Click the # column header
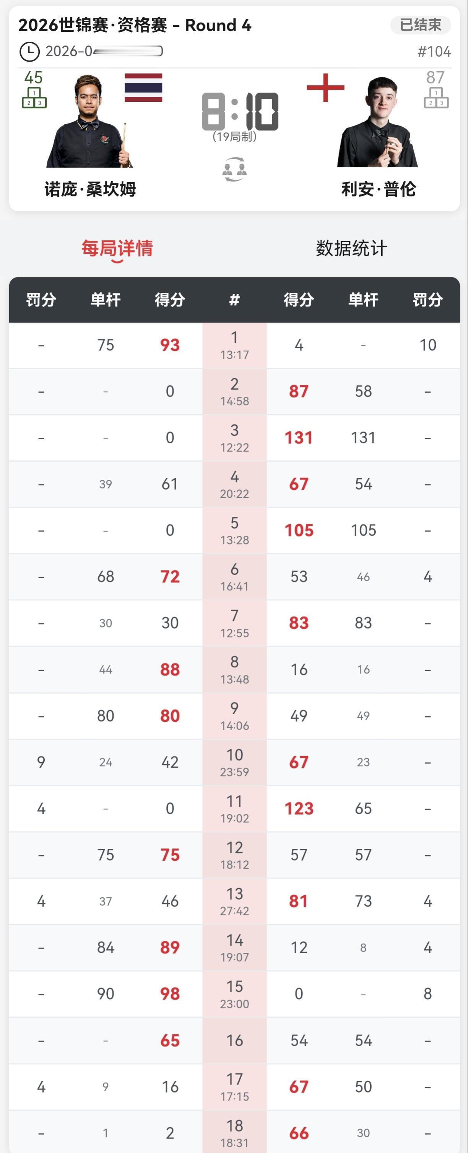Screen dimensions: 468x1153 [x=234, y=300]
